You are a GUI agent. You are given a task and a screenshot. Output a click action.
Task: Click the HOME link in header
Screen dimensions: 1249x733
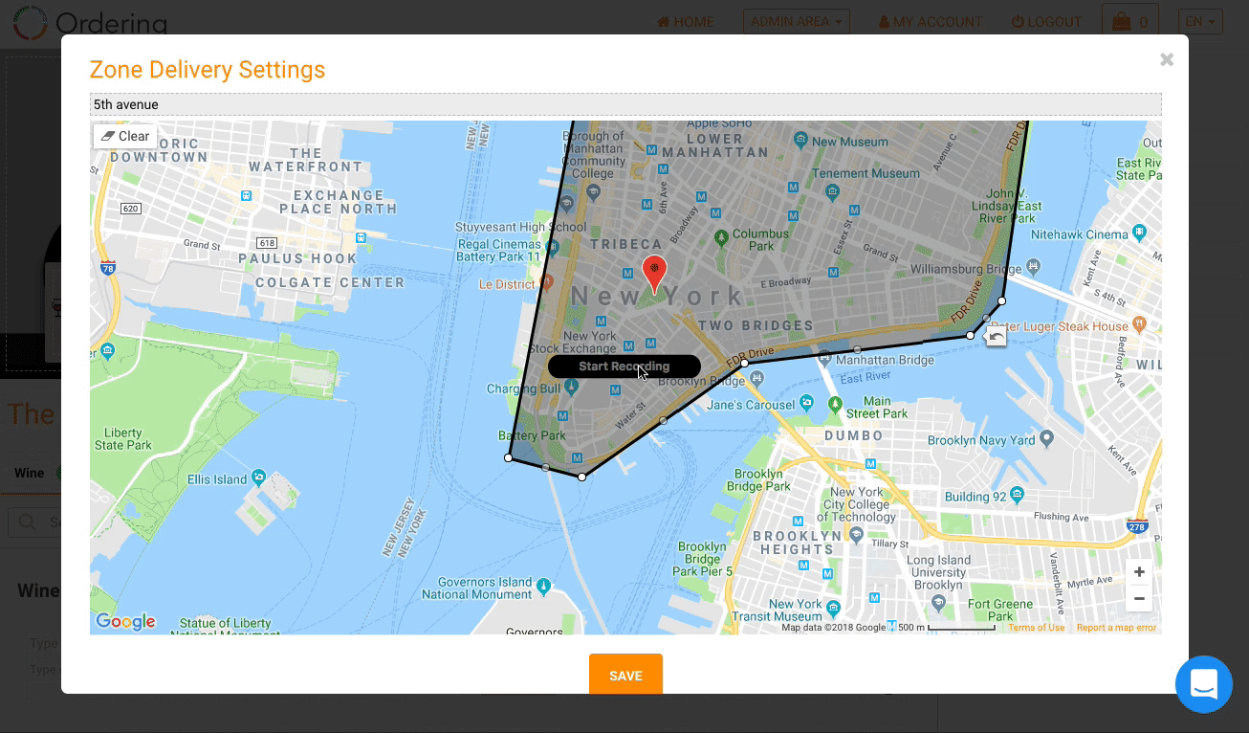[685, 21]
